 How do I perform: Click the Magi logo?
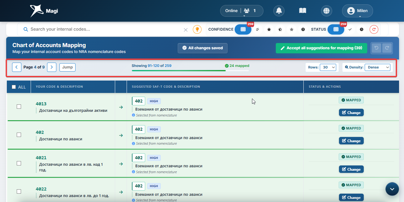(44, 11)
